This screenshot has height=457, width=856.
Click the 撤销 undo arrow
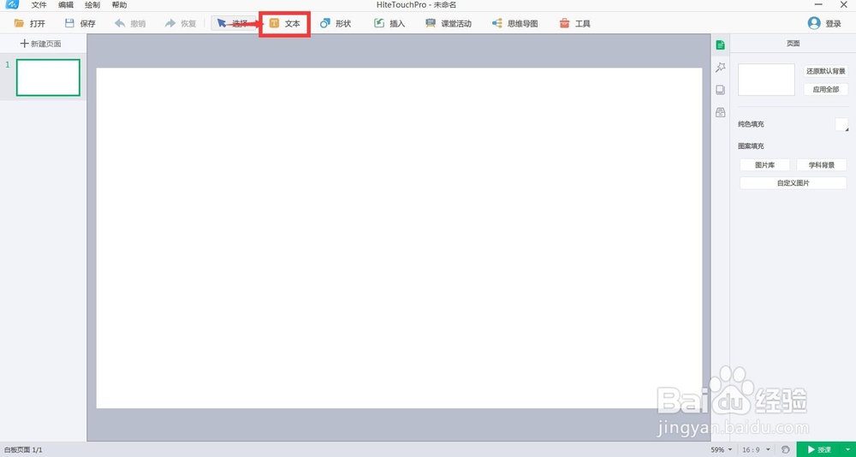tap(130, 23)
